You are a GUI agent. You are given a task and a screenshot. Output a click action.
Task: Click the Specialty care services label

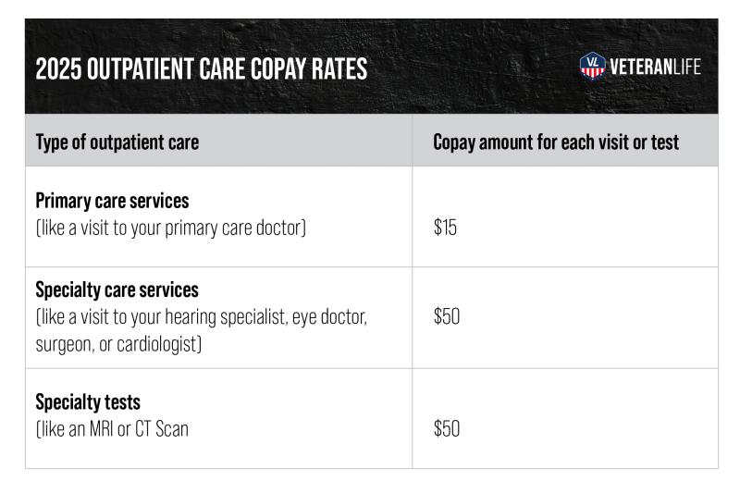tap(117, 290)
